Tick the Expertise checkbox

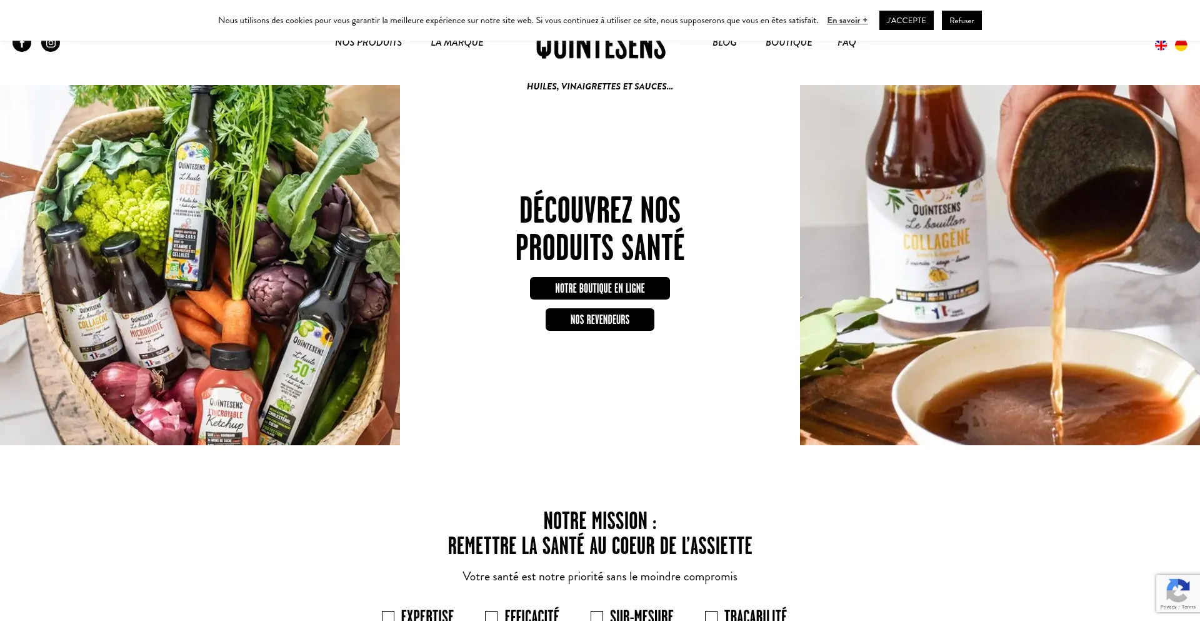[x=388, y=616]
